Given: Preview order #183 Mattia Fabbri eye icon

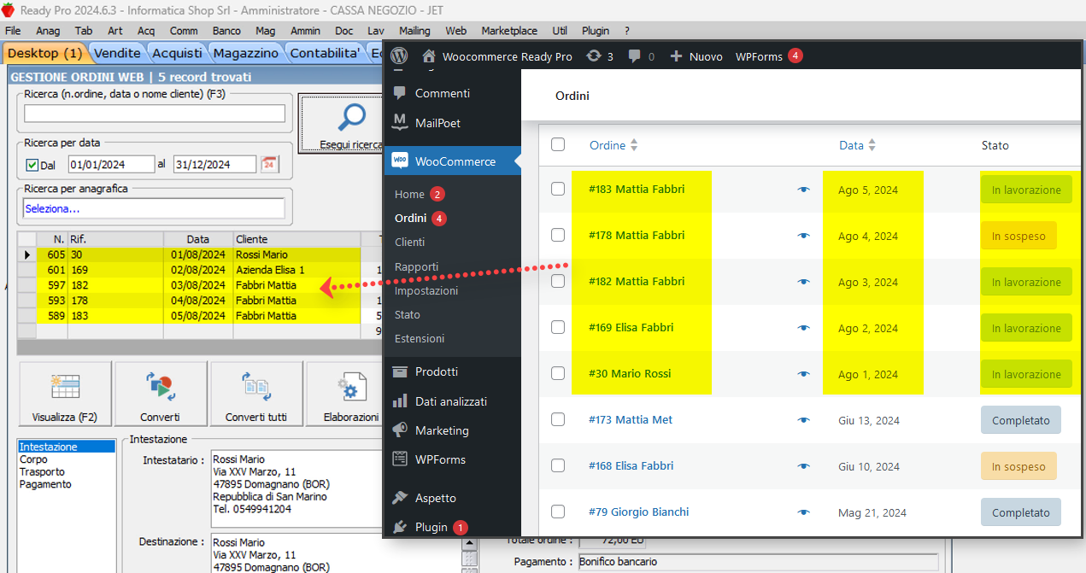Looking at the screenshot, I should coord(803,190).
